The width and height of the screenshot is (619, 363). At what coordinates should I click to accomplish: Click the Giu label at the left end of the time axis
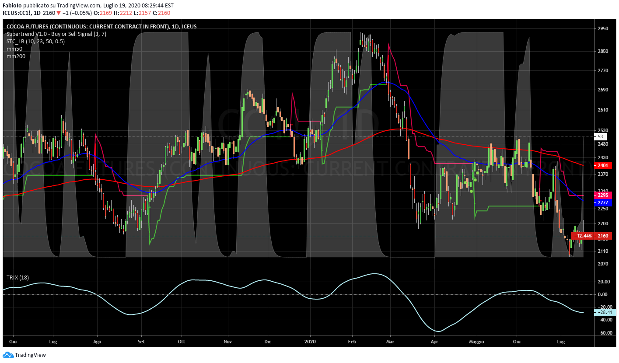point(13,341)
